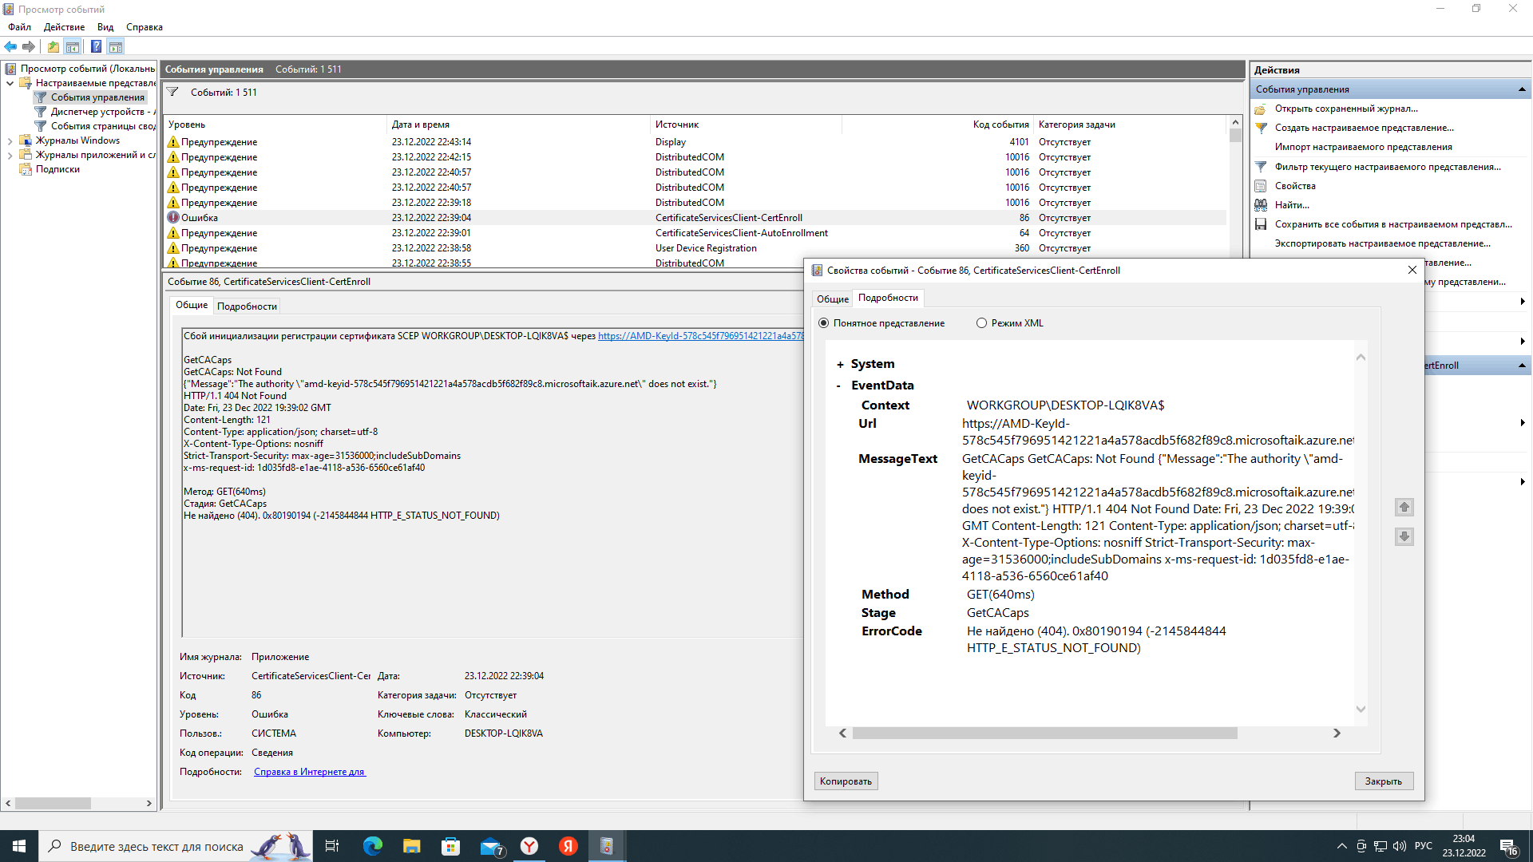Toggle the Action pane toolbar icon

[x=116, y=46]
